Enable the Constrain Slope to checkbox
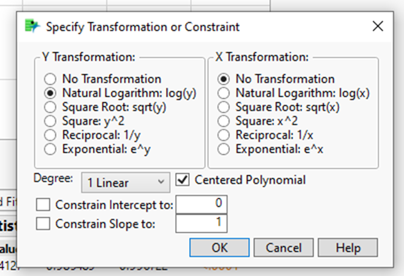The width and height of the screenshot is (404, 276). [44, 223]
